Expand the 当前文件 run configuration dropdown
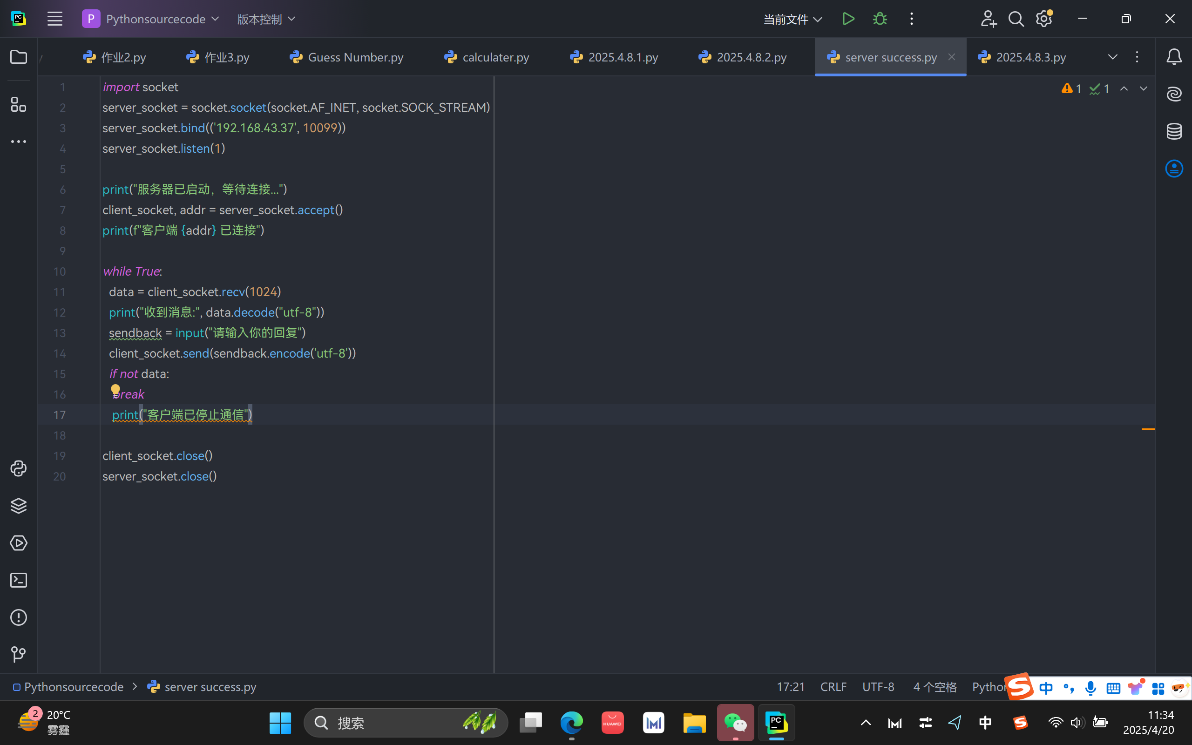This screenshot has width=1192, height=745. (x=792, y=19)
